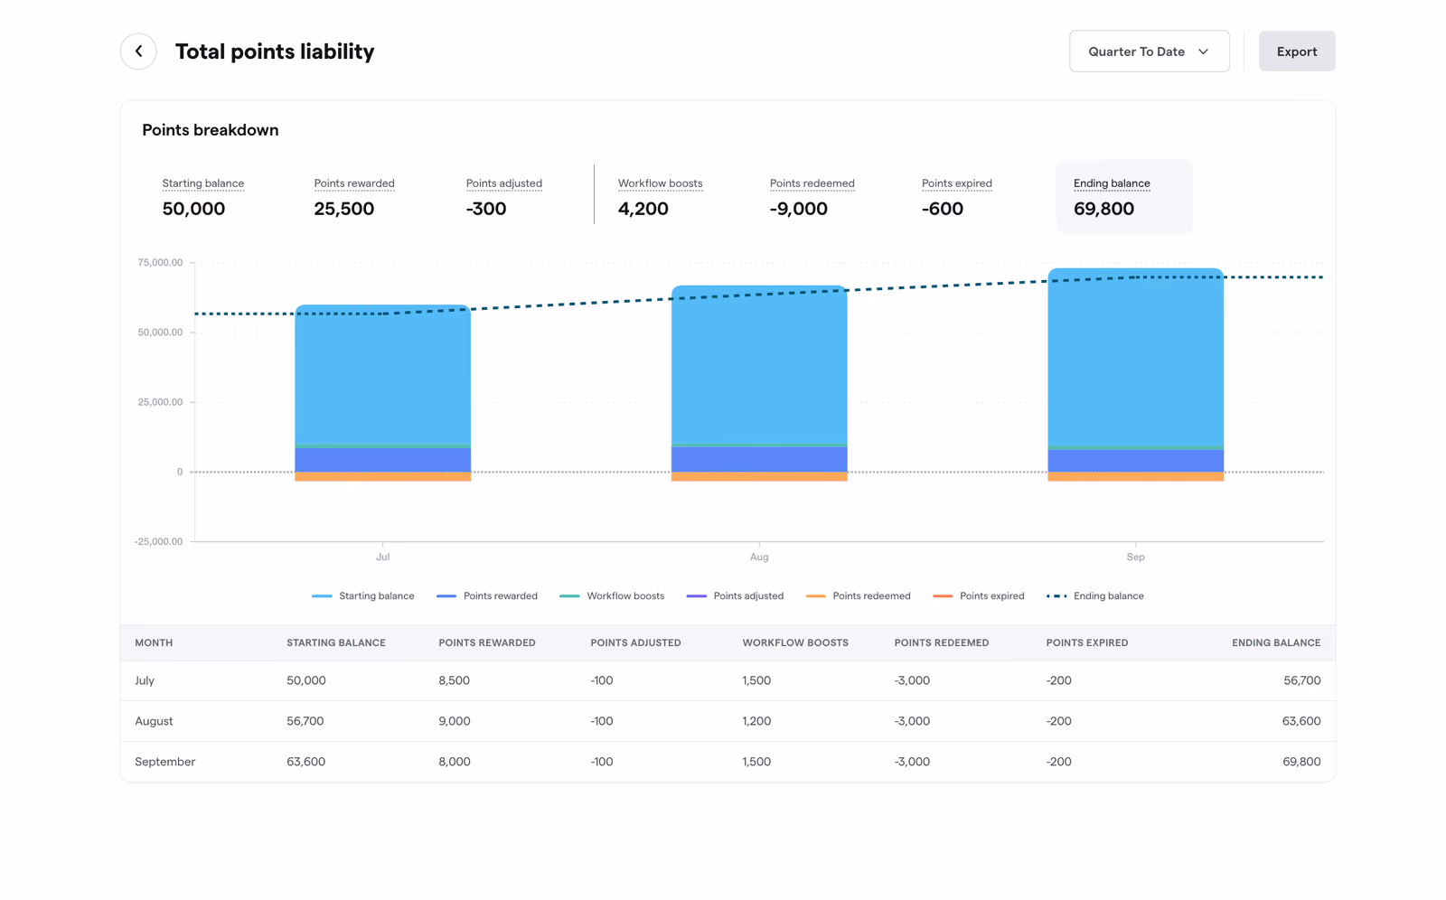Click September's ending balance 69,800 in table
This screenshot has height=900, width=1446.
tap(1301, 762)
